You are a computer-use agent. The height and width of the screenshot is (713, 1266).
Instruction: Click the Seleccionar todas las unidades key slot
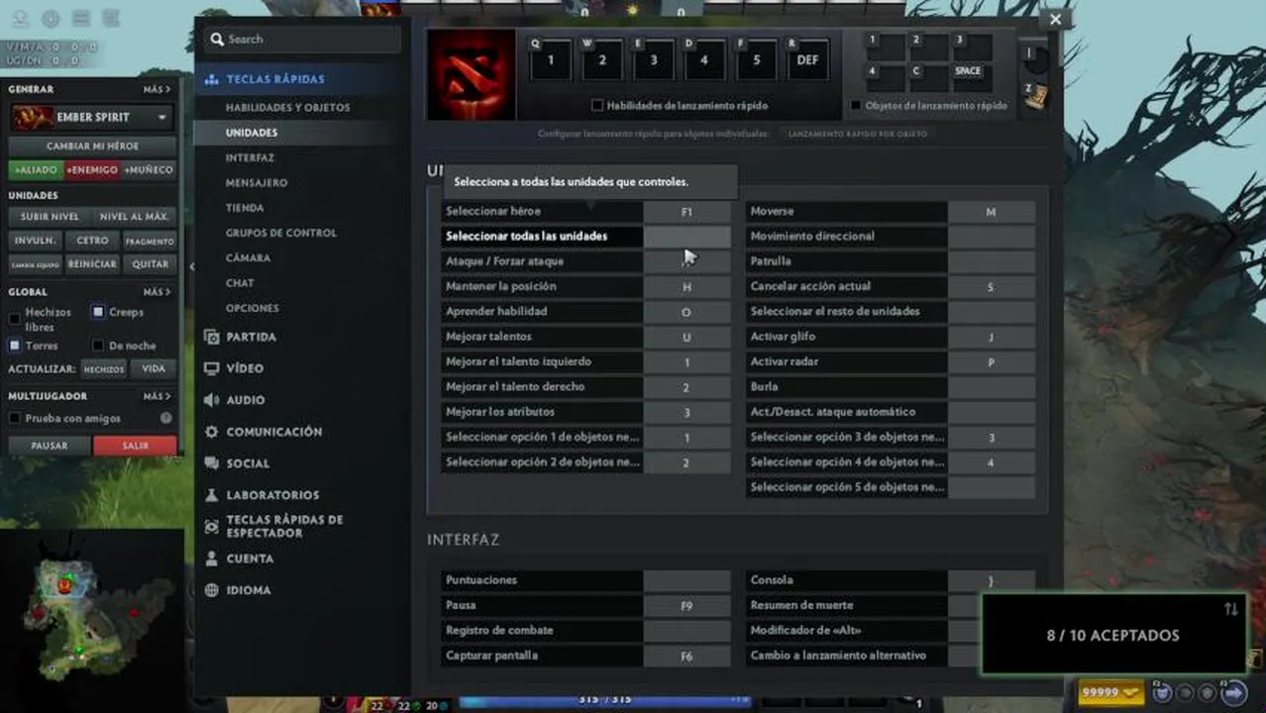click(686, 237)
